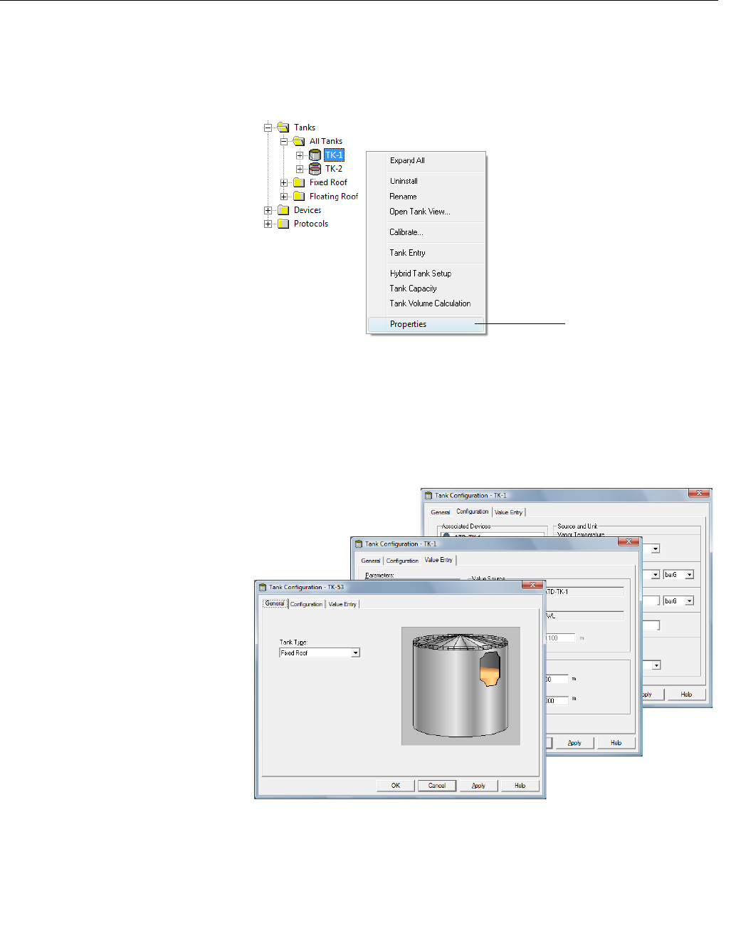Click the fixed roof tank illustration
This screenshot has width=731, height=941.
(461, 686)
